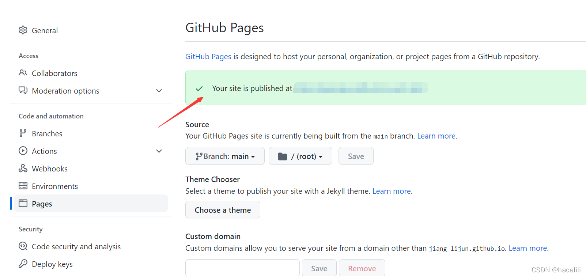Click the Actions play-circle icon
Viewport: 586px width, 276px height.
pyautogui.click(x=23, y=151)
